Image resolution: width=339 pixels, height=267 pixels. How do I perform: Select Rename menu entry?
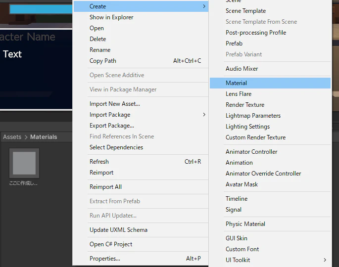pyautogui.click(x=141, y=50)
